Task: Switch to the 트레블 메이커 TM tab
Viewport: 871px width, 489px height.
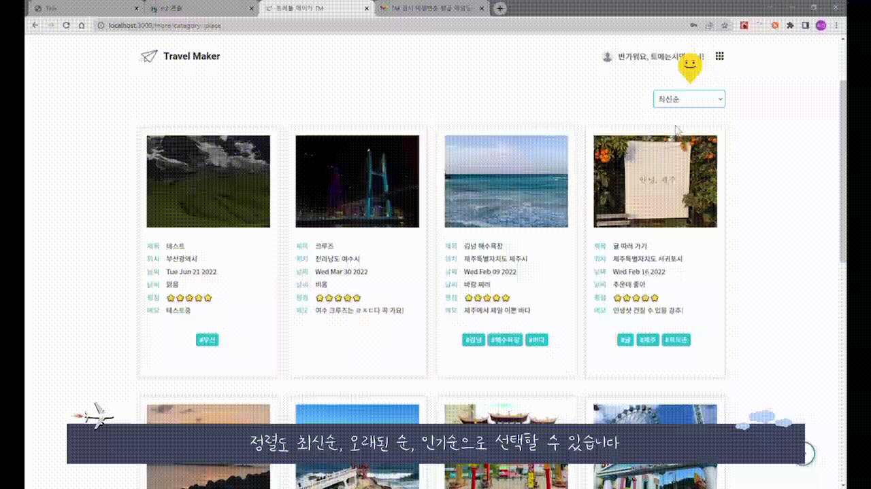Action: click(x=317, y=8)
